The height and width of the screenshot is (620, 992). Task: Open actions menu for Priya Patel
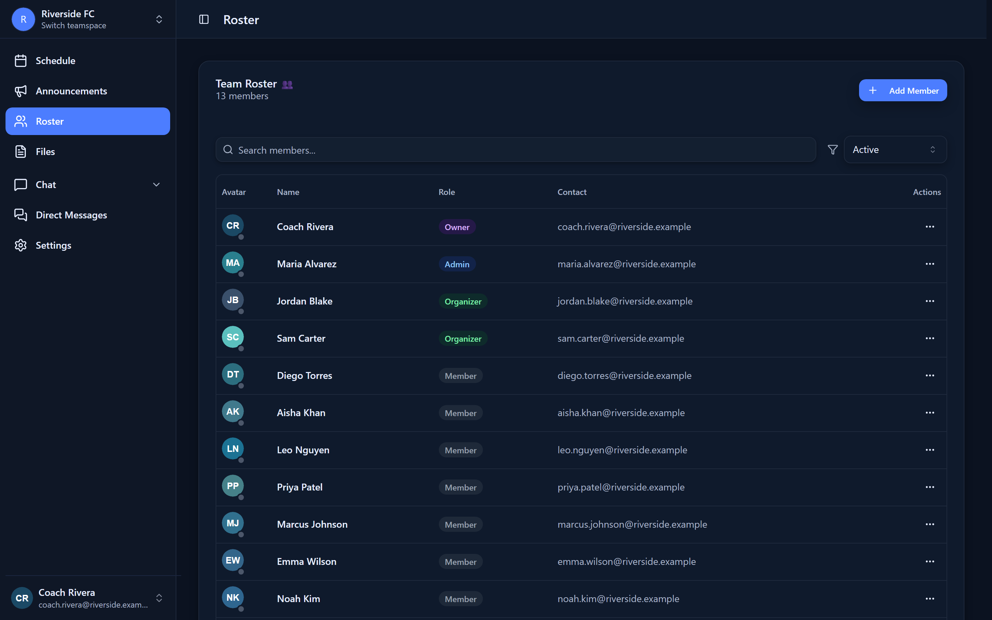coord(930,487)
